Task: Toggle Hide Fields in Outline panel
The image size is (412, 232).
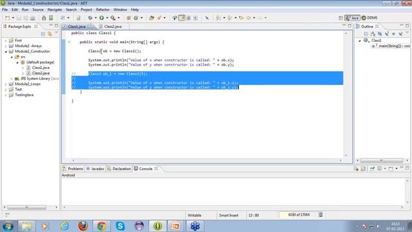Action: point(380,34)
